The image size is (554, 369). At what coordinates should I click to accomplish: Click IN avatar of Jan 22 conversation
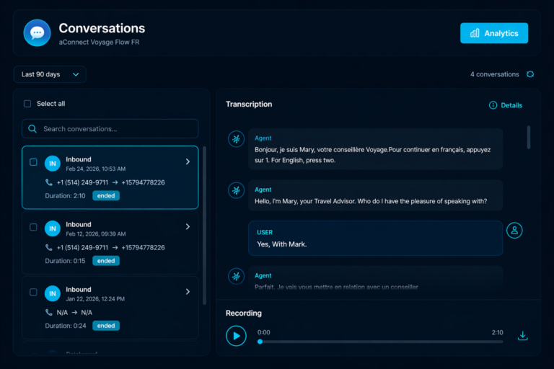[52, 293]
